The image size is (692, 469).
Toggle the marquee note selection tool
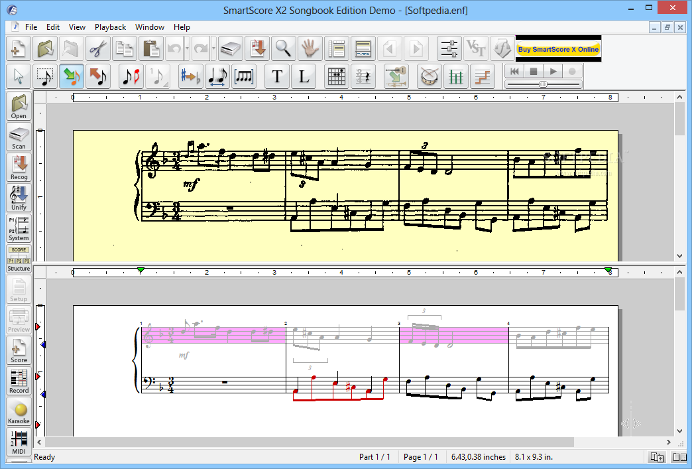click(x=45, y=76)
